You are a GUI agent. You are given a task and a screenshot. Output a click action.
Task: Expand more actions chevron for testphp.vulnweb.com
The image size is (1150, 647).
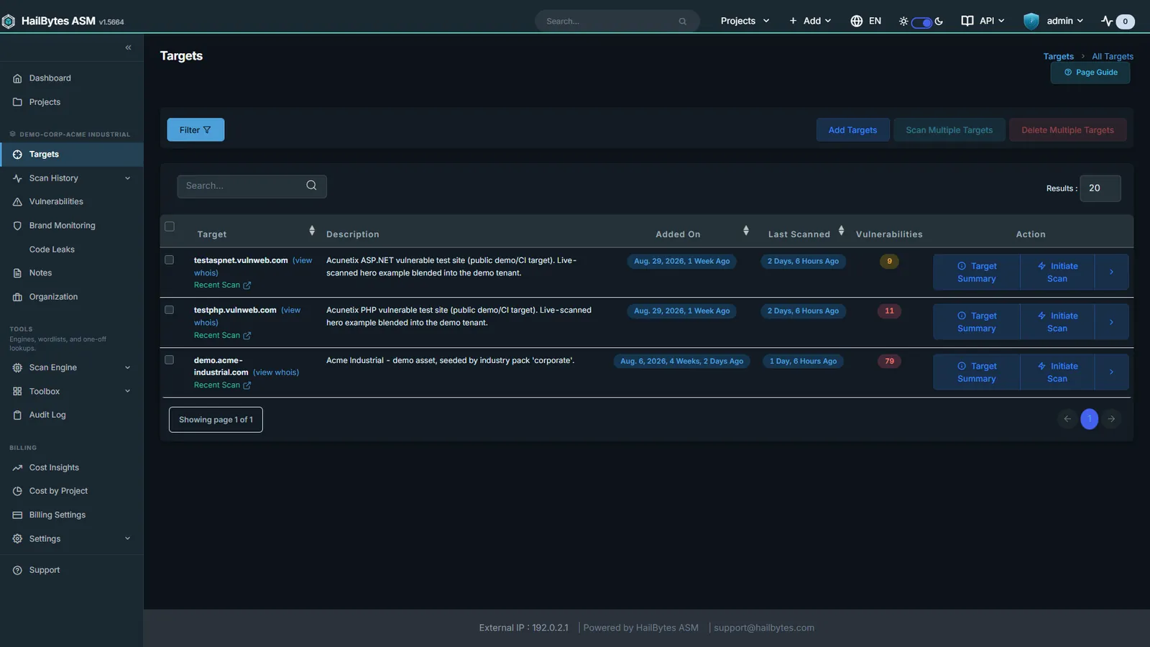coord(1111,322)
